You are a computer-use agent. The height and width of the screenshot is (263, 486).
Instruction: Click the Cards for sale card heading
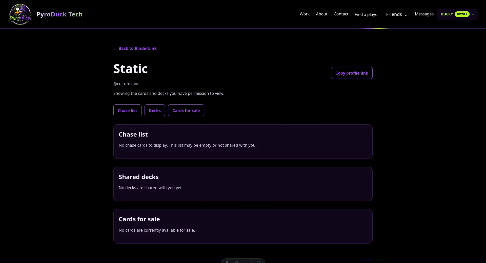[x=139, y=219]
